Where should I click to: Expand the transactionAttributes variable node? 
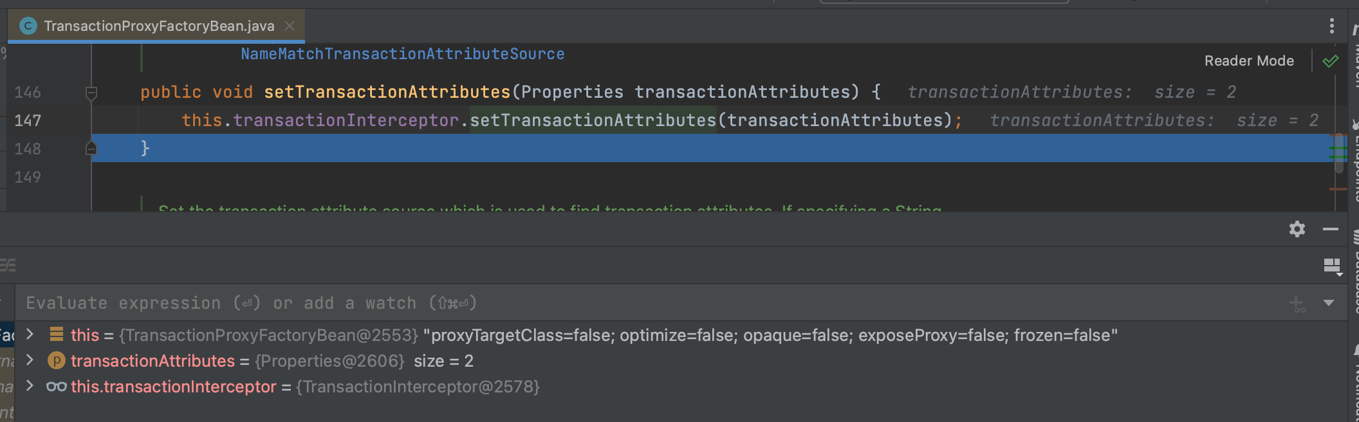pyautogui.click(x=30, y=360)
